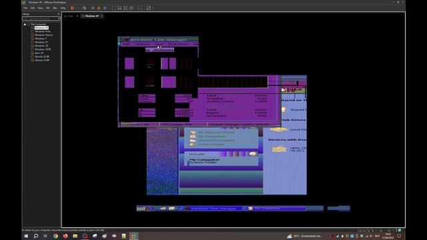
Task: Collapse the Details pane chevron
Action: pos(253,154)
